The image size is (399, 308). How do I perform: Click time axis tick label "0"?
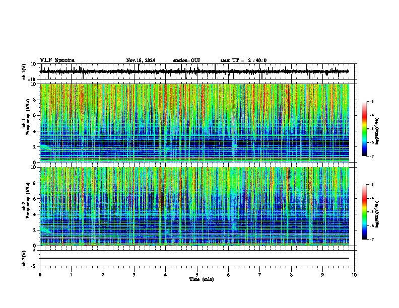pyautogui.click(x=40, y=275)
